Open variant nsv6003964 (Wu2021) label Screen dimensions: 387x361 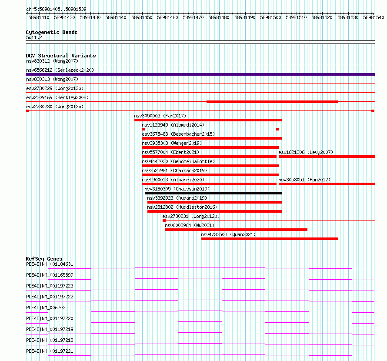point(190,225)
